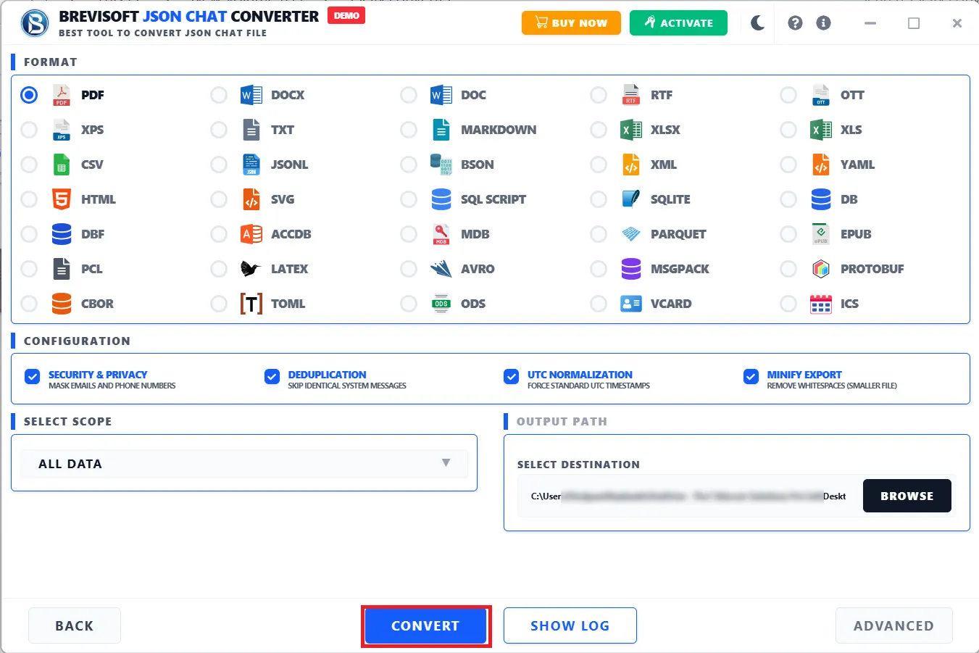Click the PARQUET icon
Screen dimensions: 979x653
coord(631,234)
